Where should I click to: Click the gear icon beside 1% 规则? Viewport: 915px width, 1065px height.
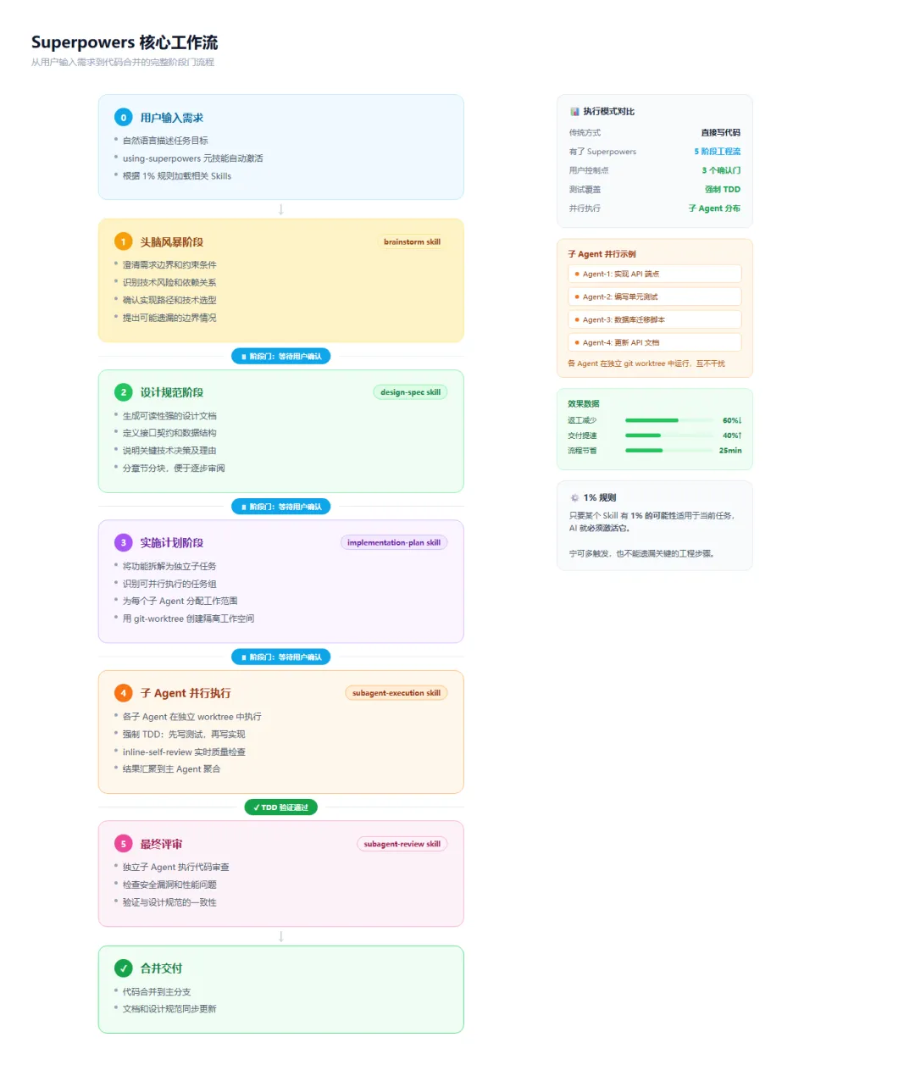click(x=574, y=498)
